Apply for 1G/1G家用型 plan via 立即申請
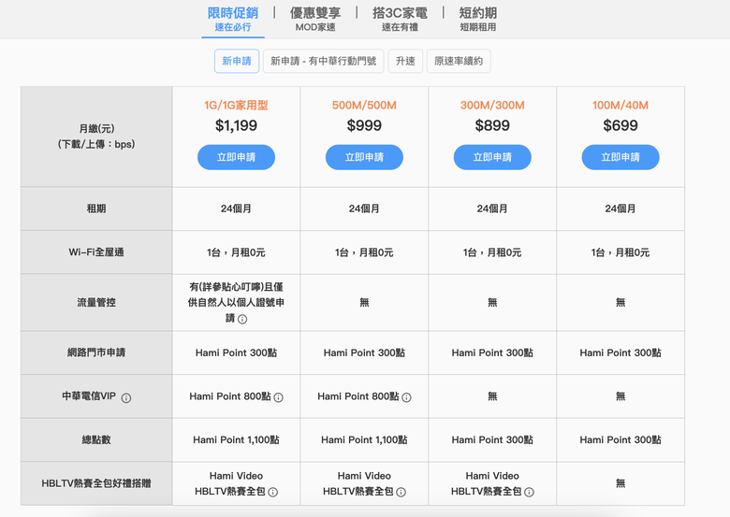Viewport: 730px width, 517px height. 236,157
